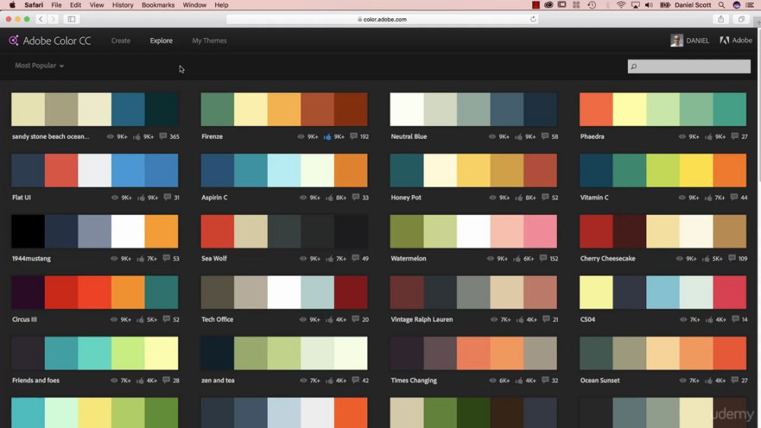Click the Safari share icon
The image size is (761, 428).
coord(721,19)
